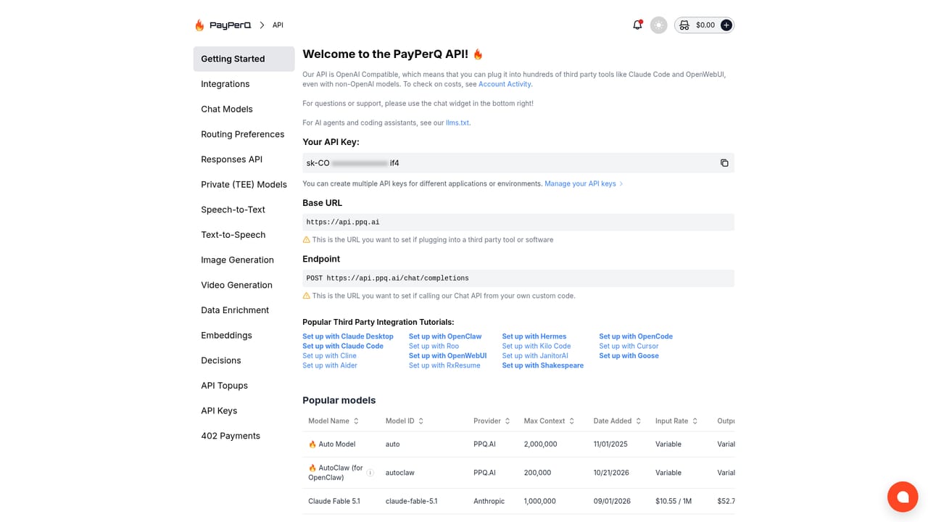Sort table by Date Added column
The width and height of the screenshot is (928, 522).
[617, 421]
